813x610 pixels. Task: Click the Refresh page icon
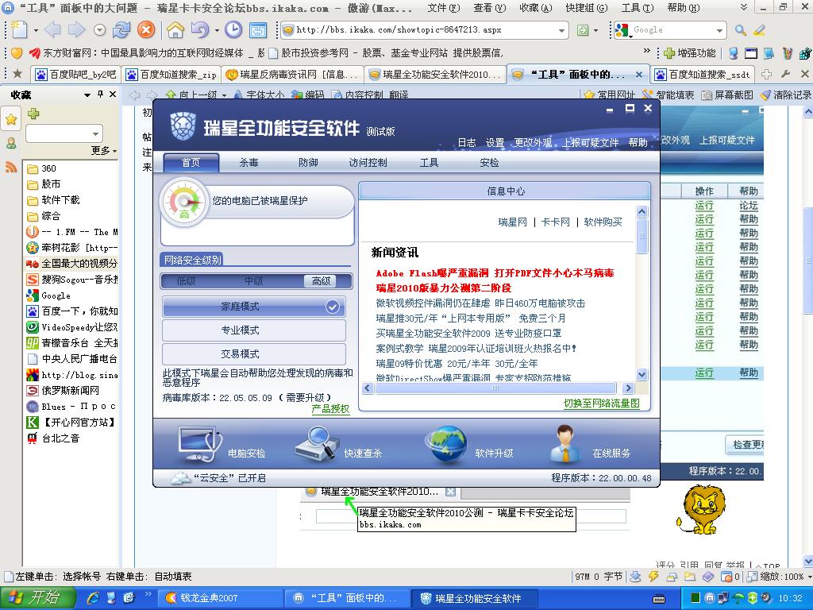(121, 30)
